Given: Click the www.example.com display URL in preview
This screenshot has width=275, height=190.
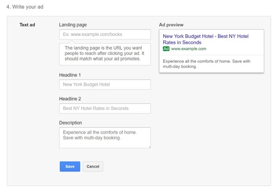Looking at the screenshot, I should pos(189,49).
